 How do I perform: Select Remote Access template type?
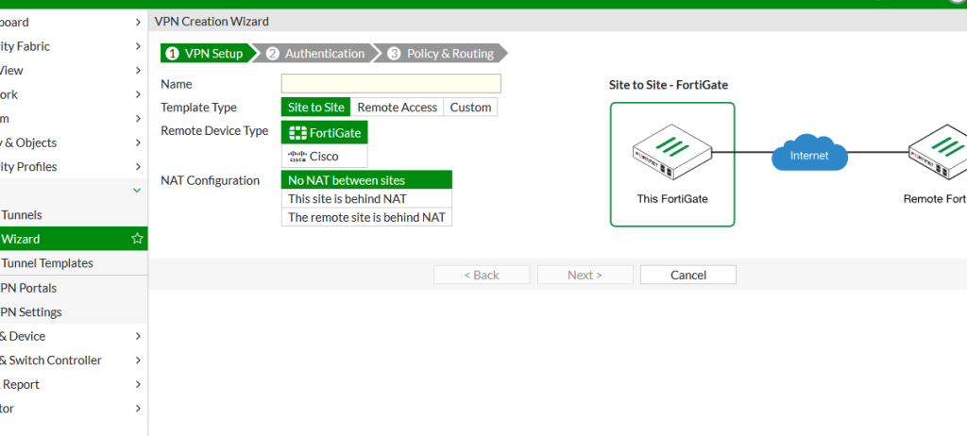pos(398,108)
